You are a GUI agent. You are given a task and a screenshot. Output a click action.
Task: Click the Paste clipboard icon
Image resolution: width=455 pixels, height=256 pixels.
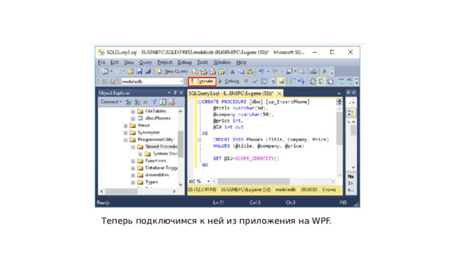coord(250,71)
